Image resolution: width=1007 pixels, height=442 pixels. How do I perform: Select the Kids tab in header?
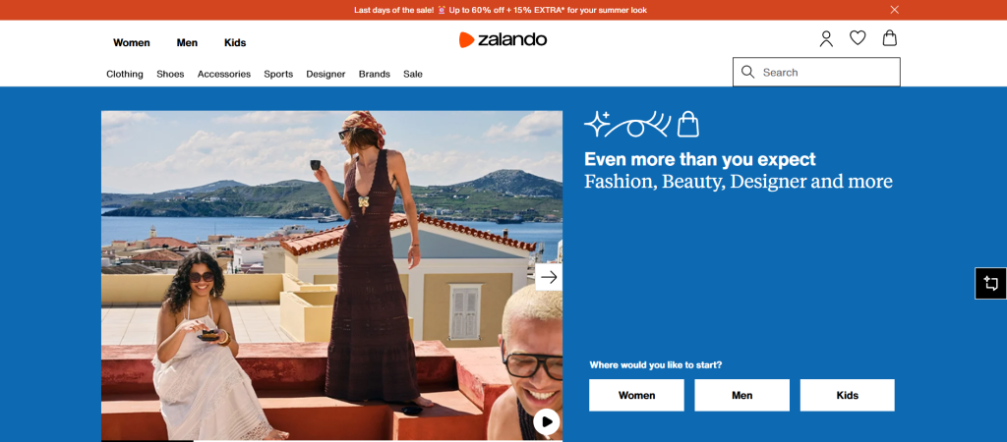235,43
